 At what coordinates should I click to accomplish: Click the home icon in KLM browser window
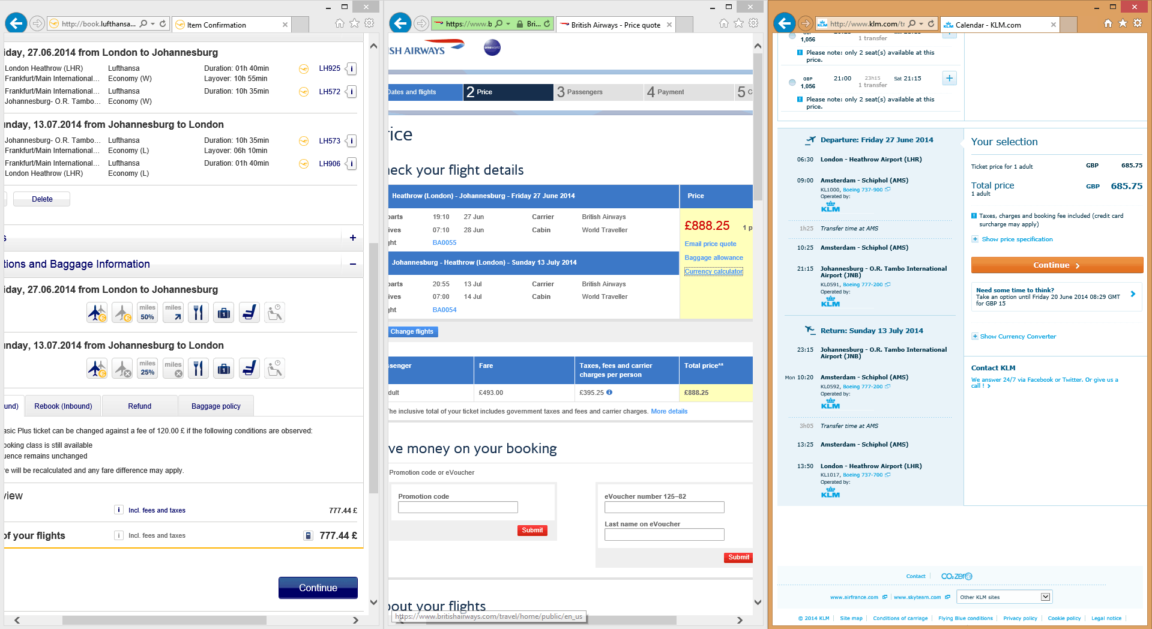[x=1108, y=23]
